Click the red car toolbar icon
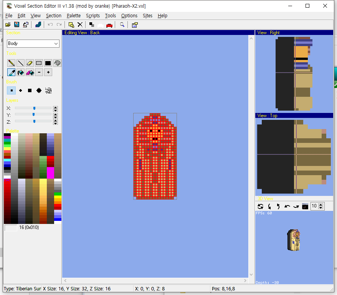 click(109, 25)
